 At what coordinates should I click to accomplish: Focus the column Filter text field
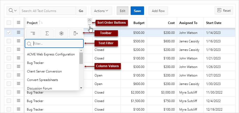tap(57, 43)
